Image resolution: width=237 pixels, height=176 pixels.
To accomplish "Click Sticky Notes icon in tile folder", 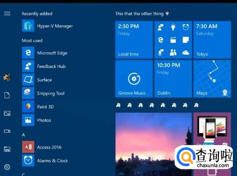I will [186, 40].
